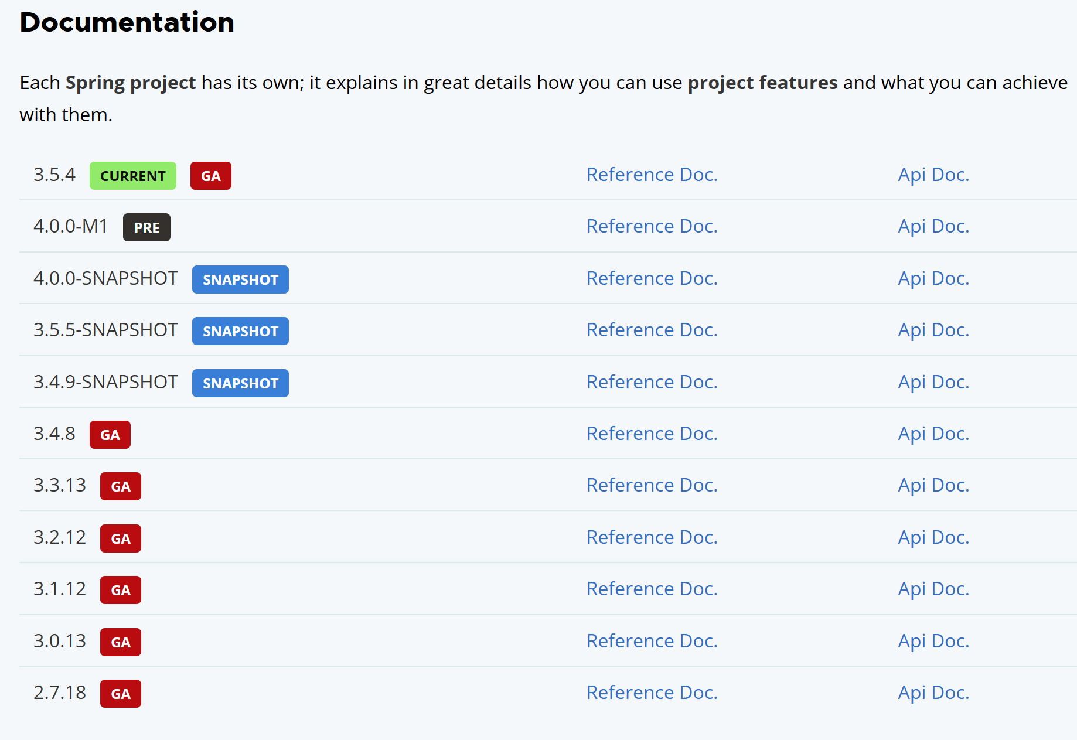
Task: Click the Documentation heading
Action: [x=127, y=22]
